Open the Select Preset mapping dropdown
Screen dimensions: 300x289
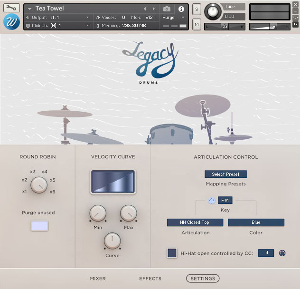225,174
